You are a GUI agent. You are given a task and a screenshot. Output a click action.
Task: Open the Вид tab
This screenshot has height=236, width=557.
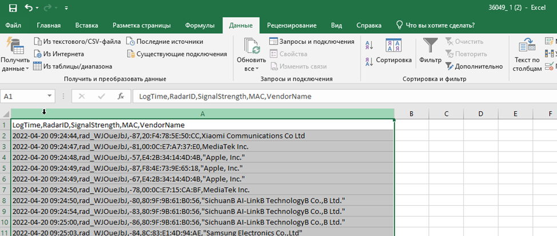point(336,26)
